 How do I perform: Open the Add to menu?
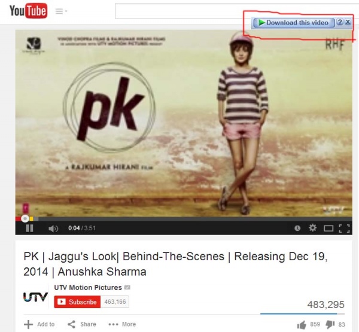(x=39, y=324)
